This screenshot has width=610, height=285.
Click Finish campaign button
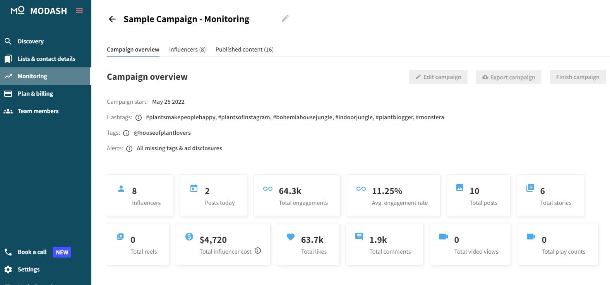577,77
